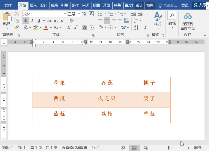209x151 pixels.
Task: Increase paragraph indent
Action: pyautogui.click(x=140, y=14)
